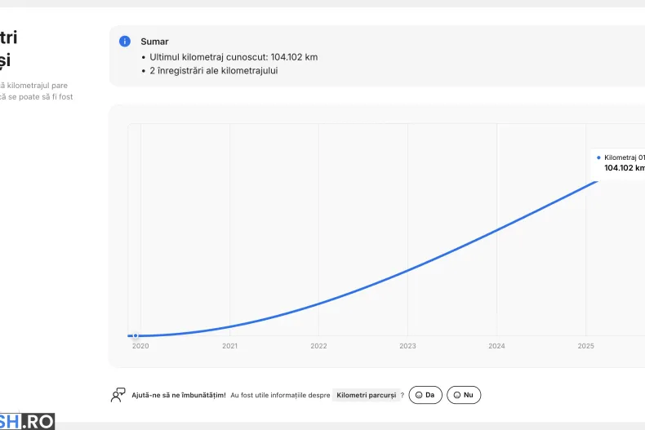Click the 2023 label on the chart axis
The image size is (645, 430).
407,346
